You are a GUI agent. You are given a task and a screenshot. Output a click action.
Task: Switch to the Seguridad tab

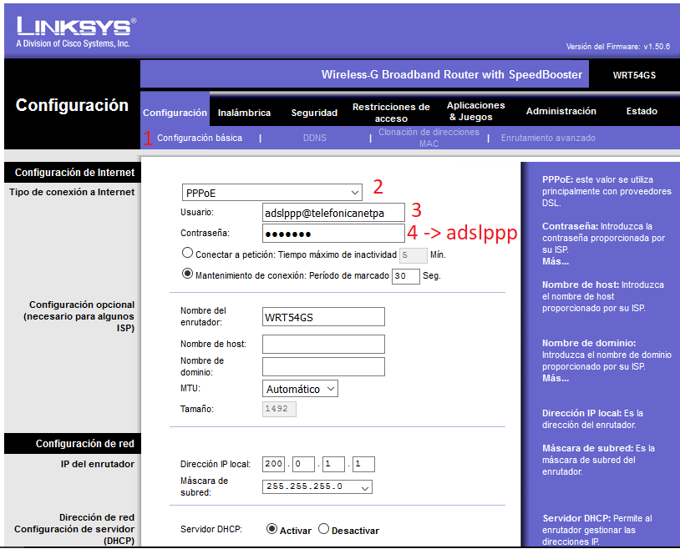click(314, 113)
